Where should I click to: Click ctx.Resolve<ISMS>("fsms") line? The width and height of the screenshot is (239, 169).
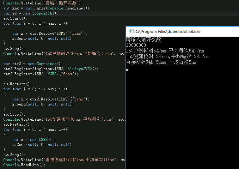pos(50,33)
